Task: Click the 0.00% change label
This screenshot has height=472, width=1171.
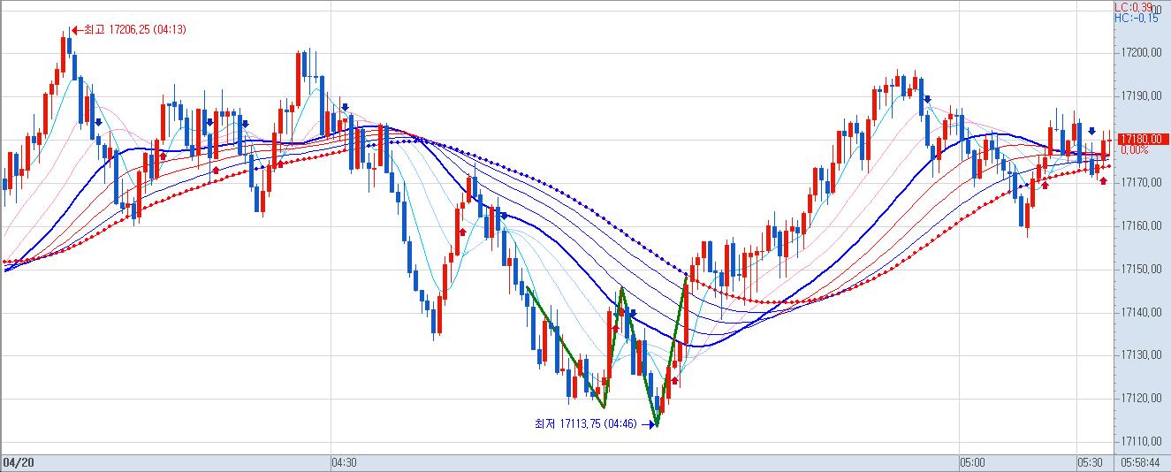Action: [x=1134, y=150]
